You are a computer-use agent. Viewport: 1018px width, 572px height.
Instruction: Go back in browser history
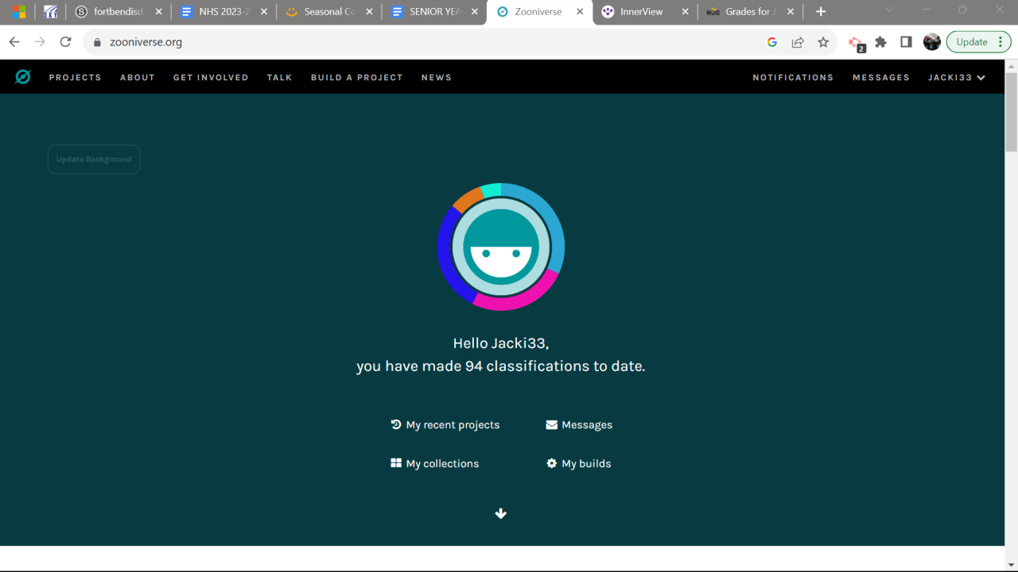[14, 42]
